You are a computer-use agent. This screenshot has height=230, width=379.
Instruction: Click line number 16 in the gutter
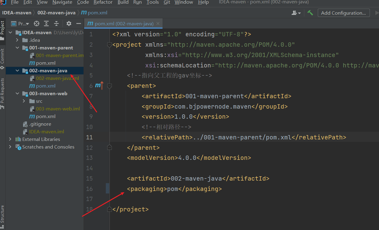coord(89,189)
